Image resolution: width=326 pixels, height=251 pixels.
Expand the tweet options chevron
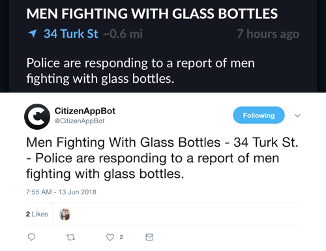pos(297,115)
